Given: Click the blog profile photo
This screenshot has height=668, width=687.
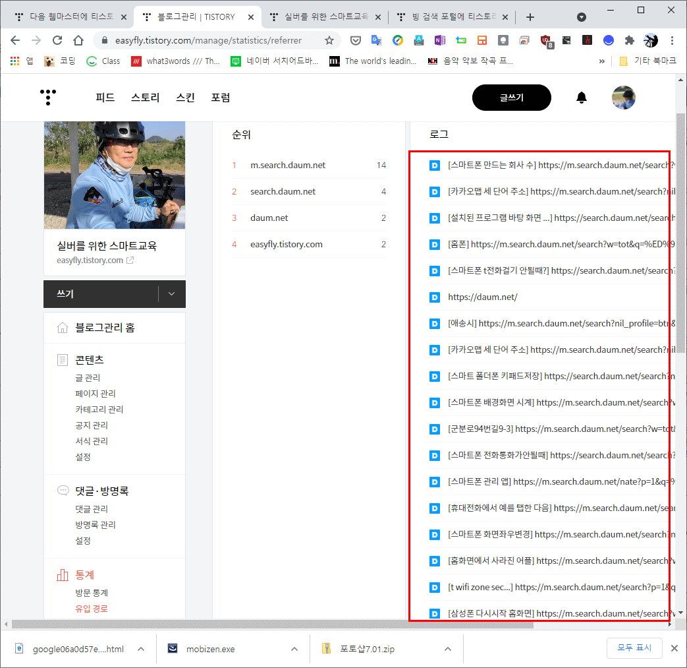Looking at the screenshot, I should [115, 175].
